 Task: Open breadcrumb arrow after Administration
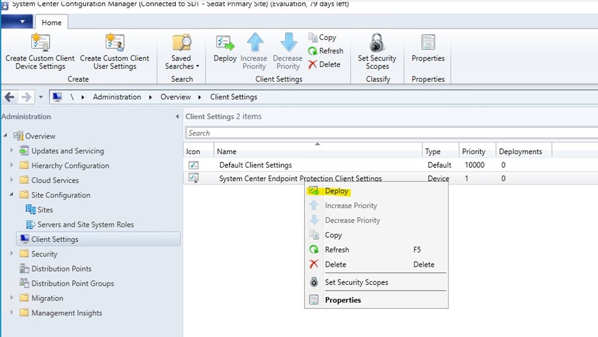click(150, 97)
